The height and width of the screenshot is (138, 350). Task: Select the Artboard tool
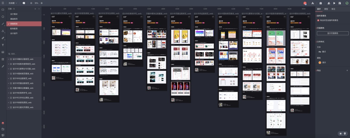pos(3,59)
